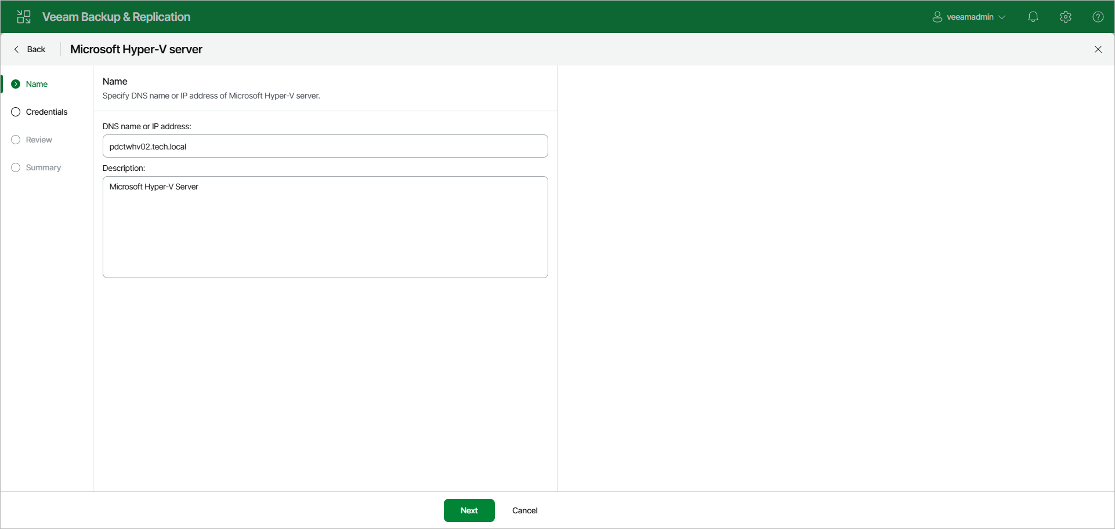Go back using the Back button
This screenshot has height=529, width=1115.
pos(30,49)
